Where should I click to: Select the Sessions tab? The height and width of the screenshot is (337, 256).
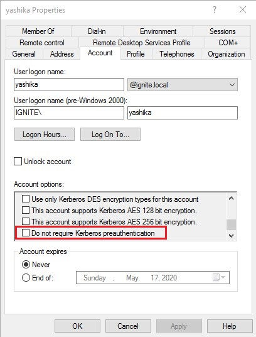[222, 31]
